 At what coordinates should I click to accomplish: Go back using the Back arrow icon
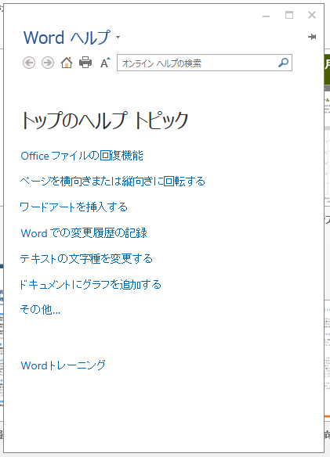pos(29,63)
